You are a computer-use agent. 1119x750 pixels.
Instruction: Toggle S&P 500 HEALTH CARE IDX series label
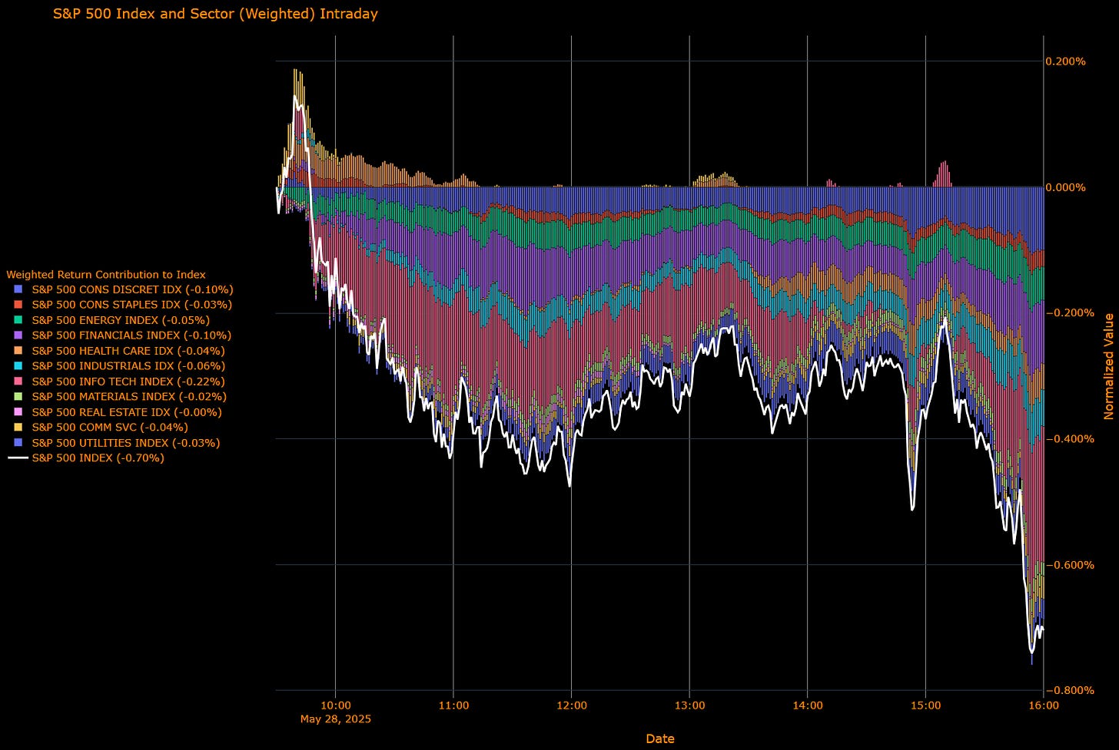(128, 351)
